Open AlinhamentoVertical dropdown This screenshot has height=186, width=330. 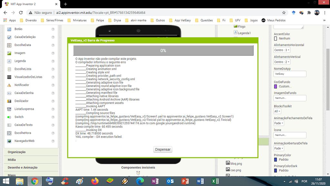282,62
